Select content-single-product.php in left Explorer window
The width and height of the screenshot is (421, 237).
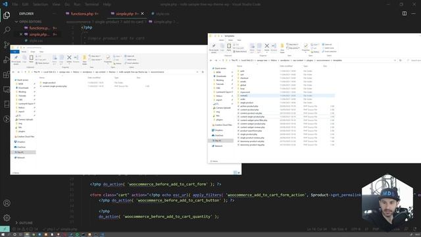55,86
